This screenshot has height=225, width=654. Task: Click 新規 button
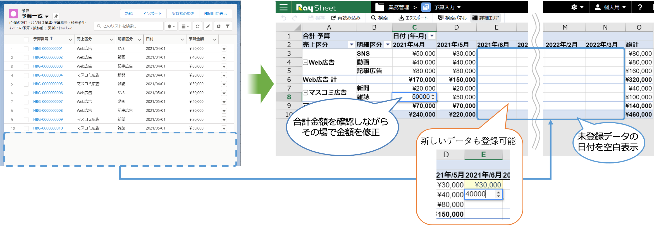pos(129,14)
